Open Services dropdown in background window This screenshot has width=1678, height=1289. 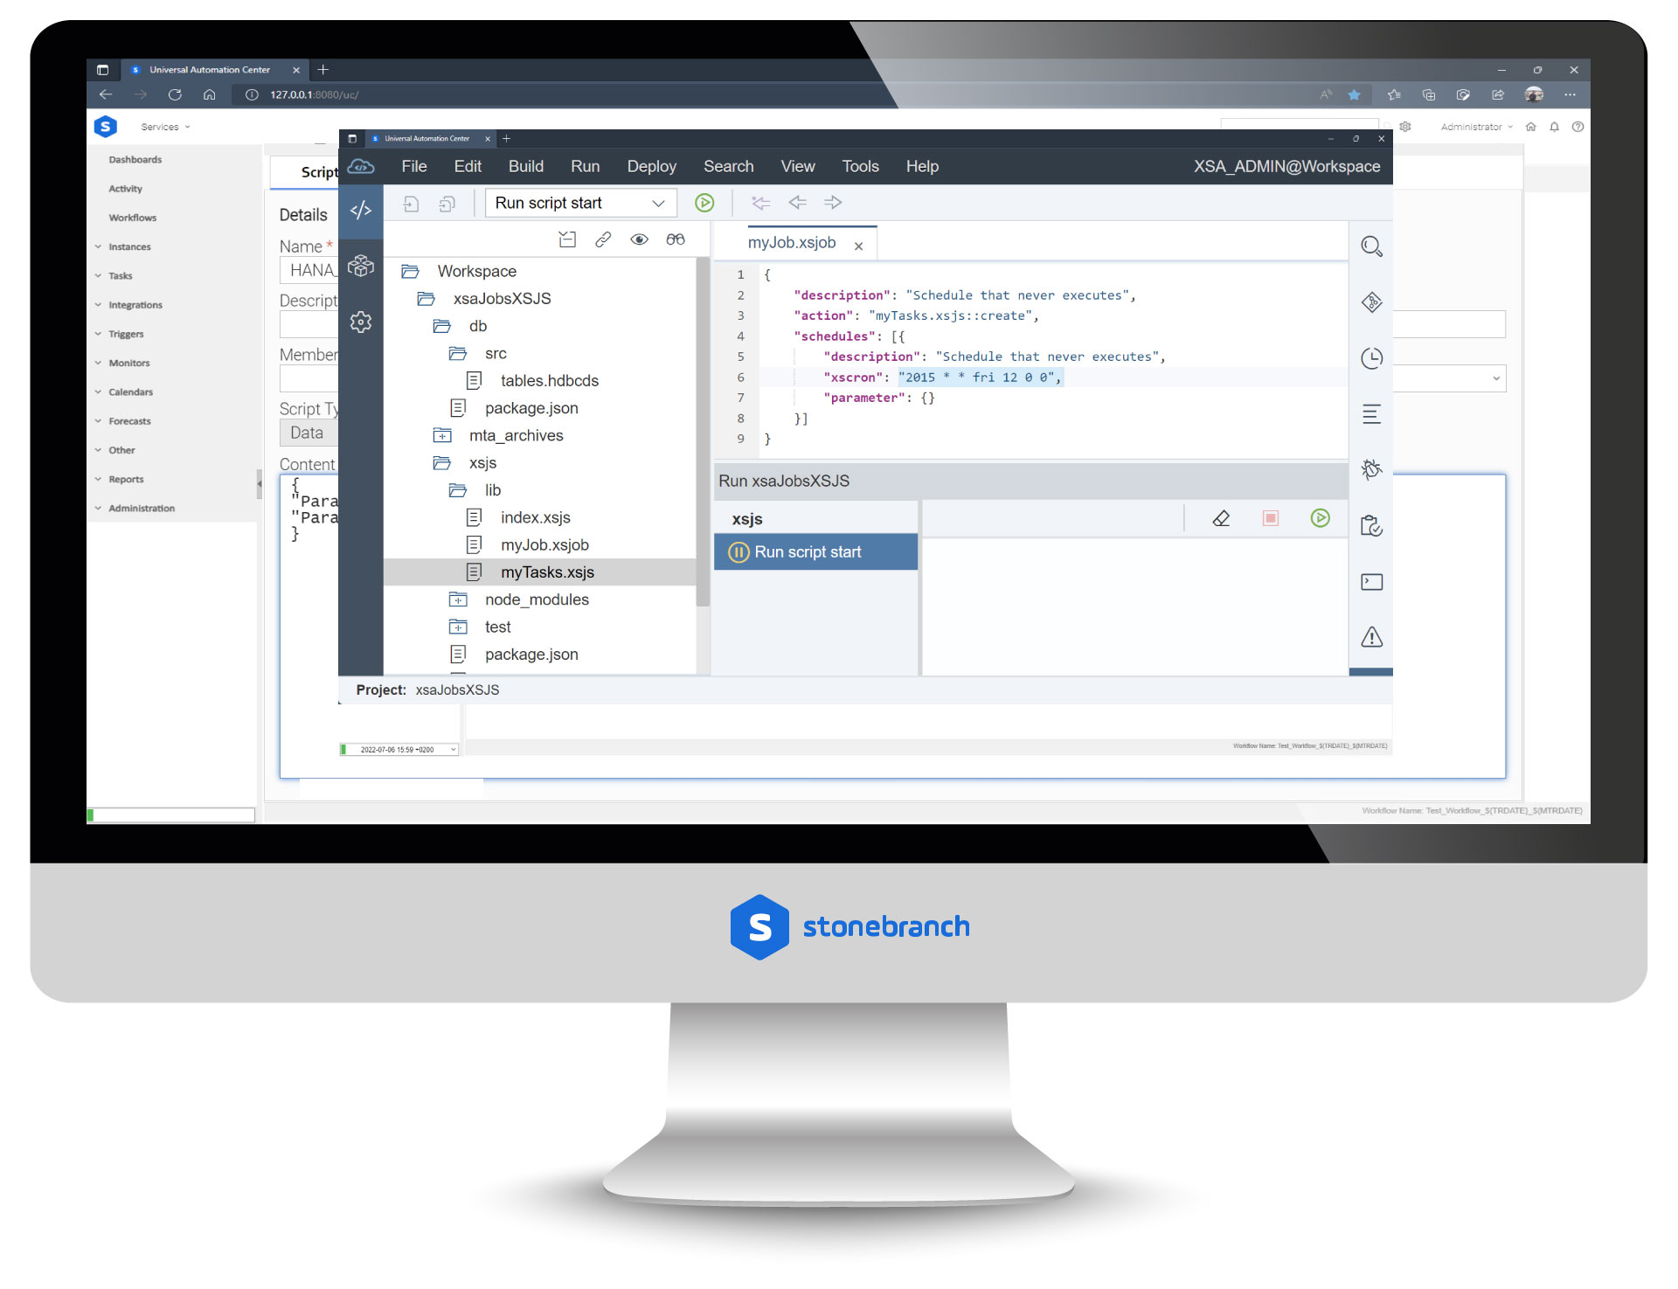[x=164, y=127]
